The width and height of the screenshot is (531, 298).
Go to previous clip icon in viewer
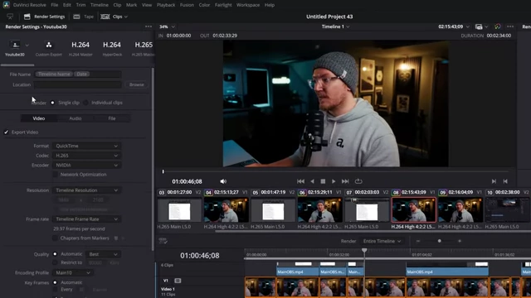tap(505, 181)
